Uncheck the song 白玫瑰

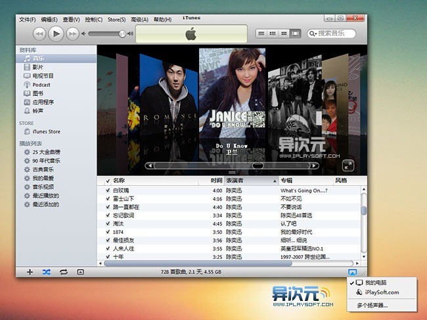tap(108, 191)
